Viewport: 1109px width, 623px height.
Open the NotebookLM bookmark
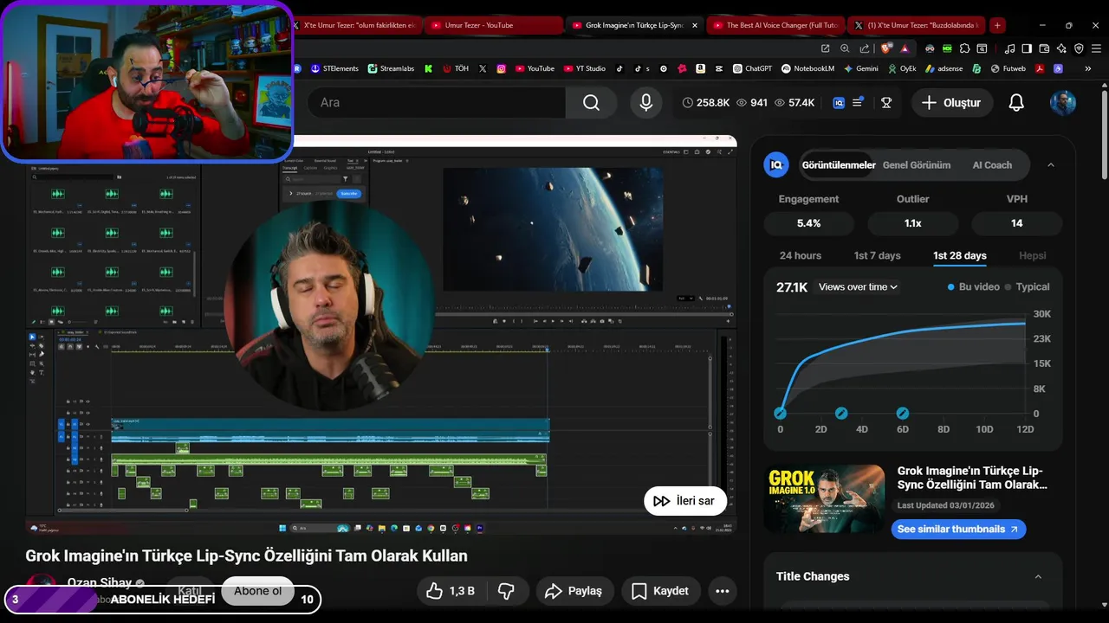point(807,68)
